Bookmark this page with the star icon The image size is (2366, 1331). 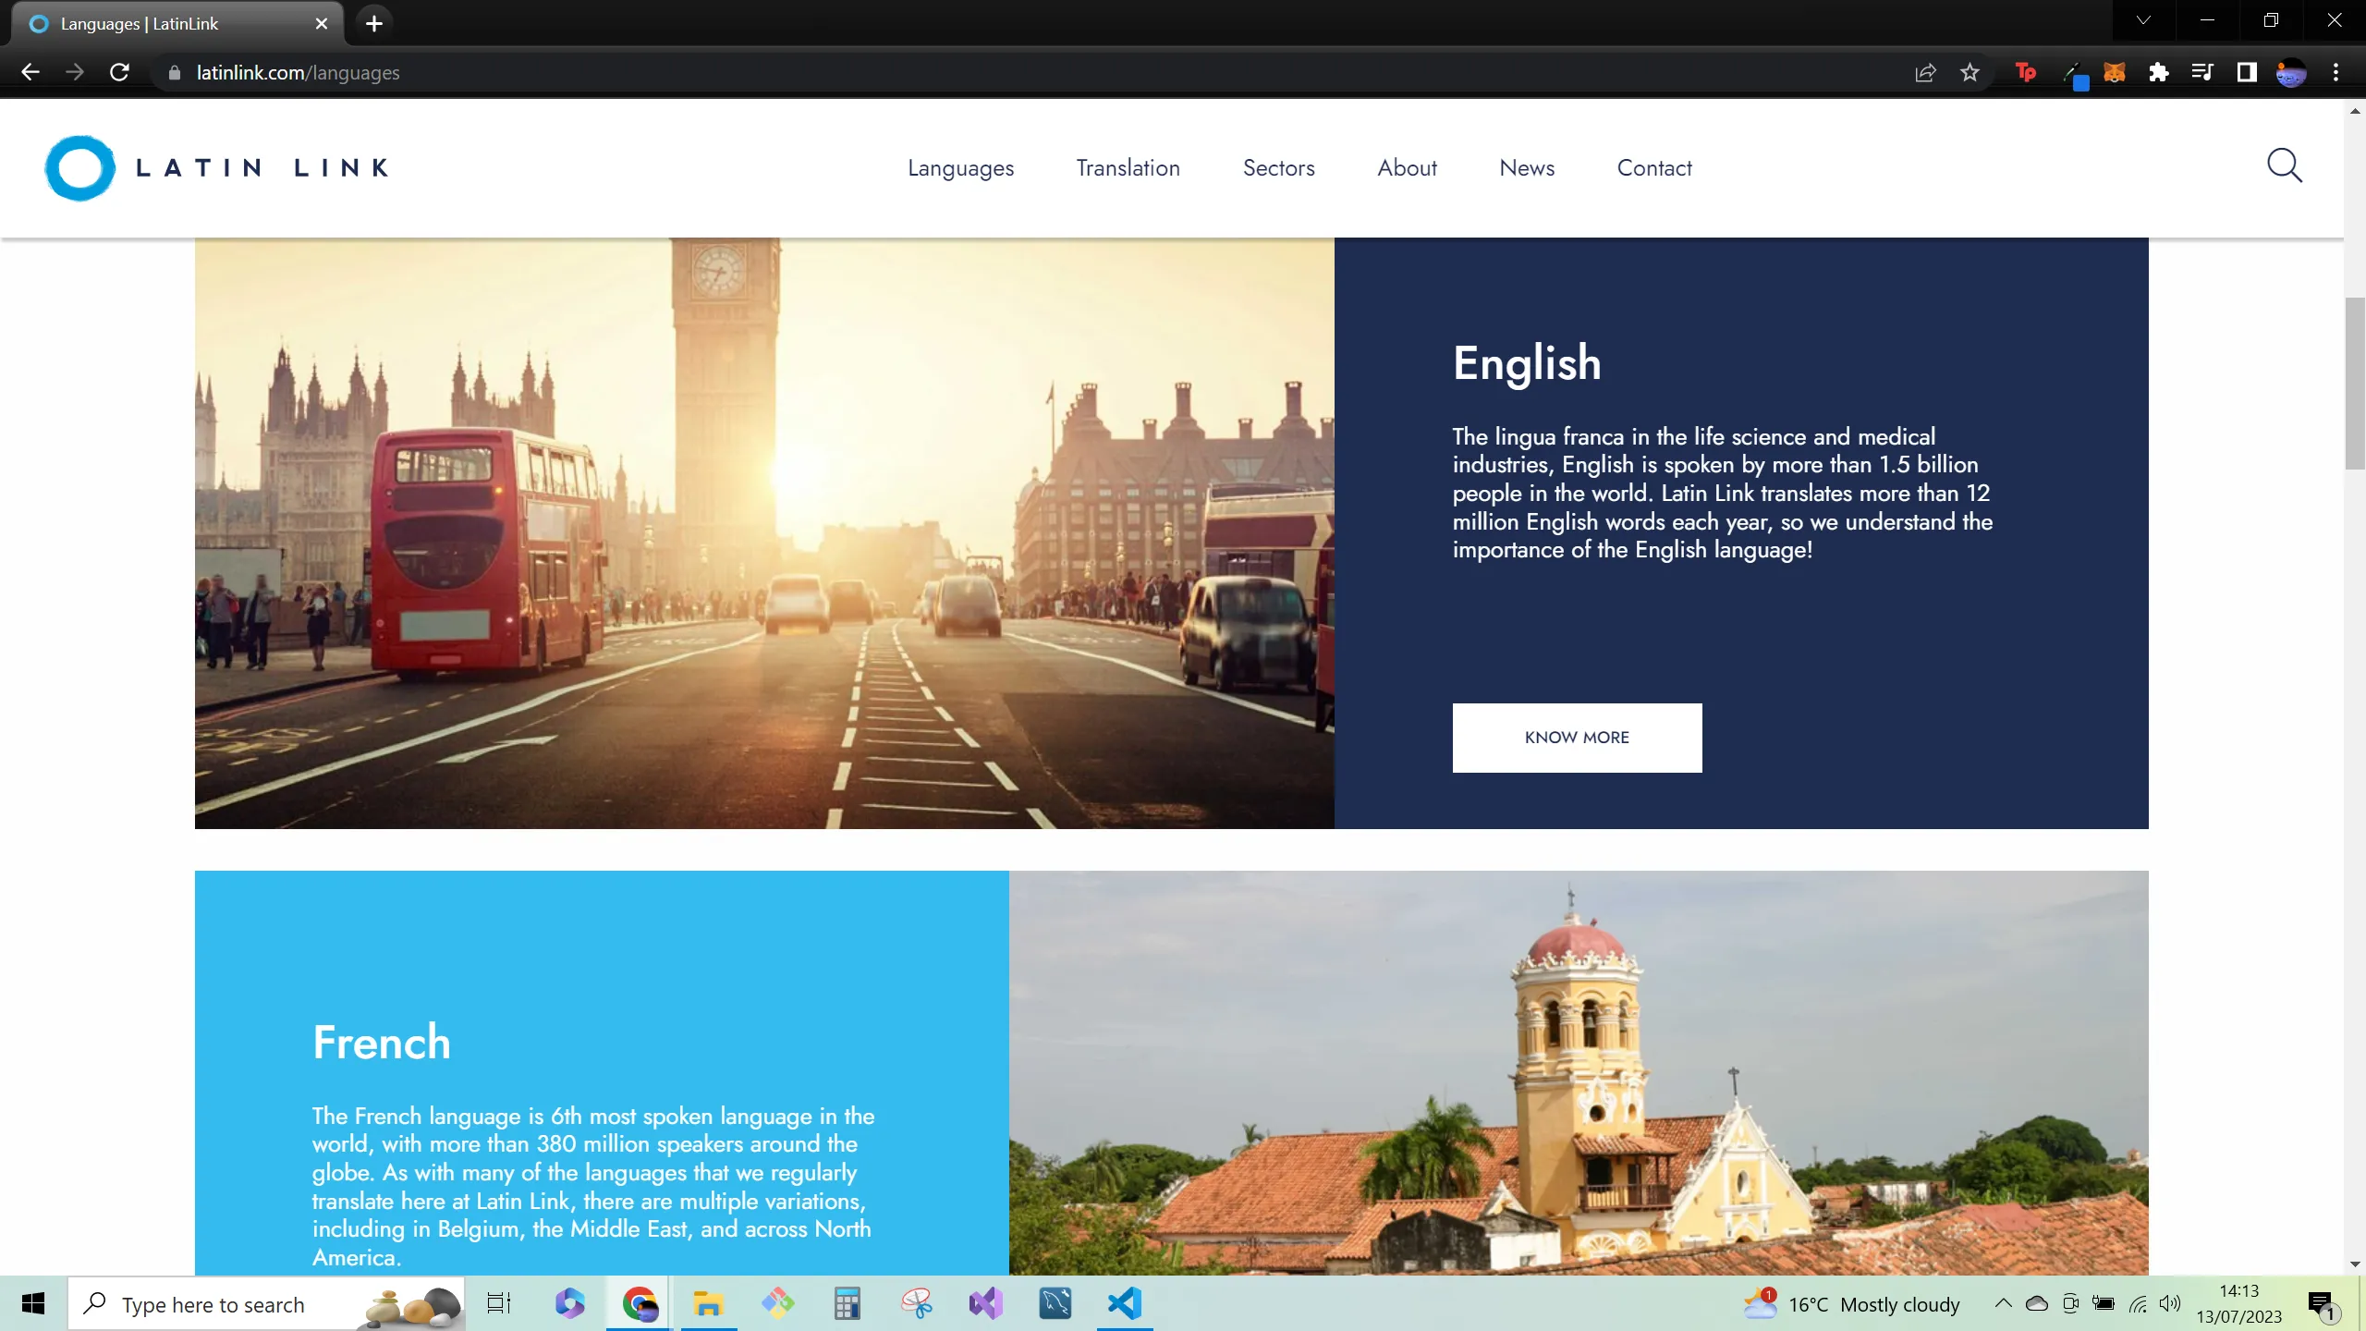pyautogui.click(x=1970, y=72)
